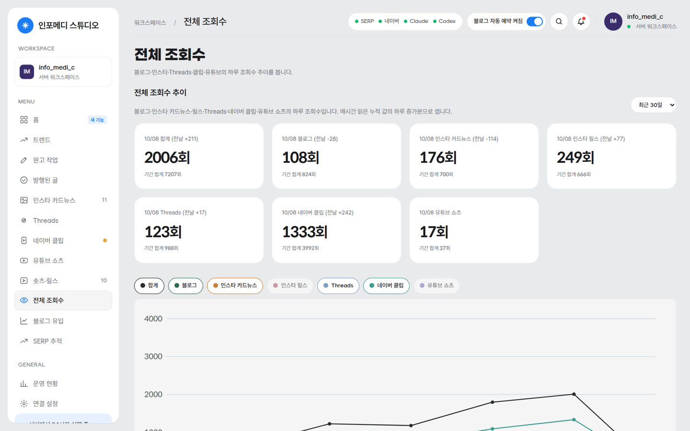Click the 네이버 클립 play icon
Screen dimensions: 690x431
[24, 240]
